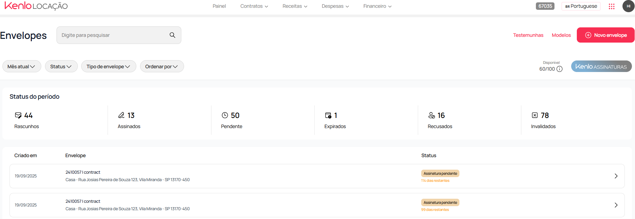This screenshot has width=635, height=219.
Task: Click the search magnifier icon
Action: (172, 35)
